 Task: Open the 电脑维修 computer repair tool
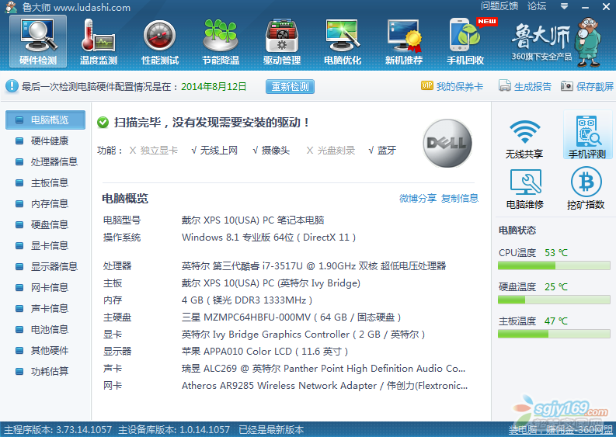point(525,189)
